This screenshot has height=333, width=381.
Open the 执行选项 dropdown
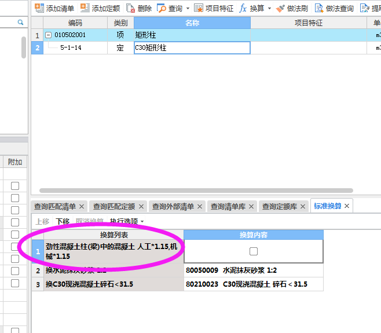point(127,221)
